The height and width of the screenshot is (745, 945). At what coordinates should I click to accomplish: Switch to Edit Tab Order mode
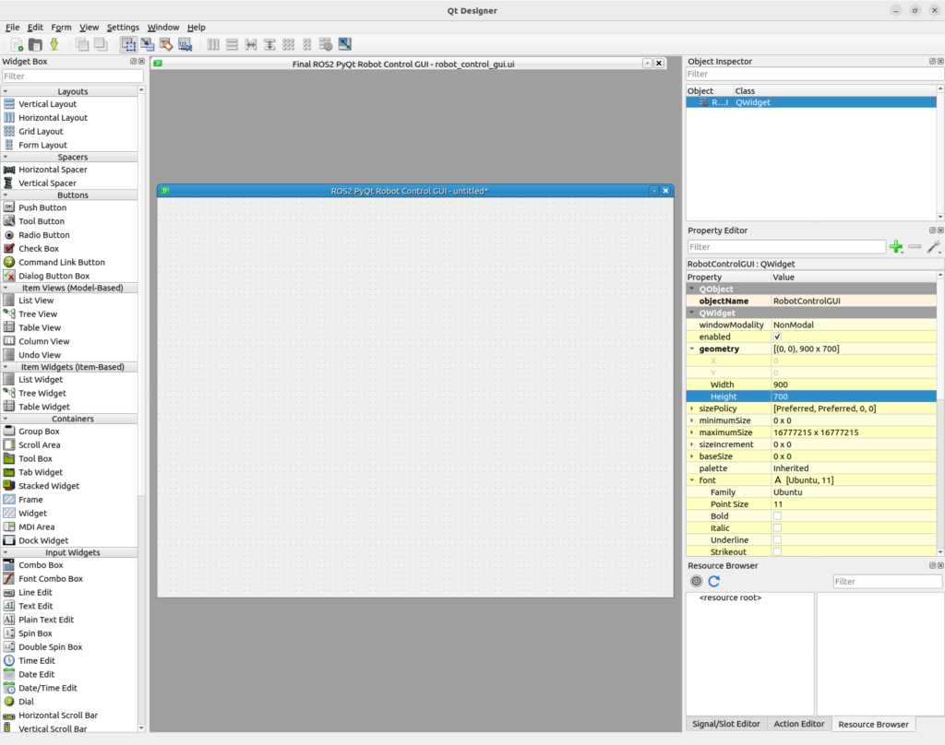coord(185,44)
